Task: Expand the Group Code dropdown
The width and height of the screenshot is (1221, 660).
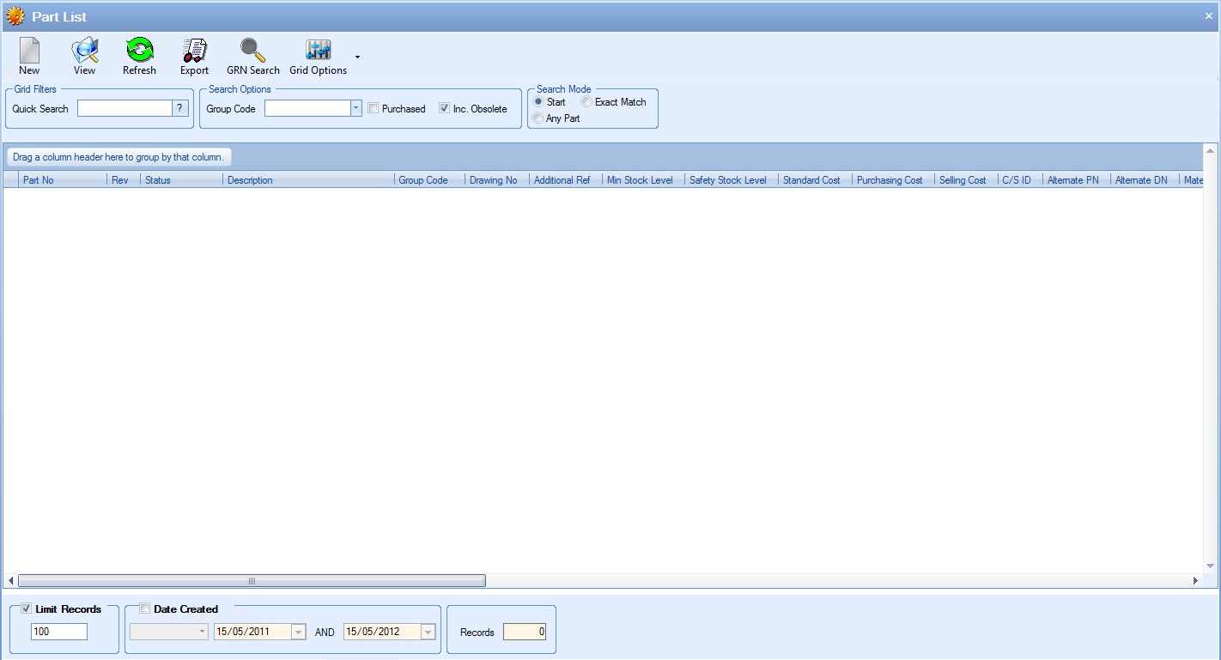Action: 356,108
